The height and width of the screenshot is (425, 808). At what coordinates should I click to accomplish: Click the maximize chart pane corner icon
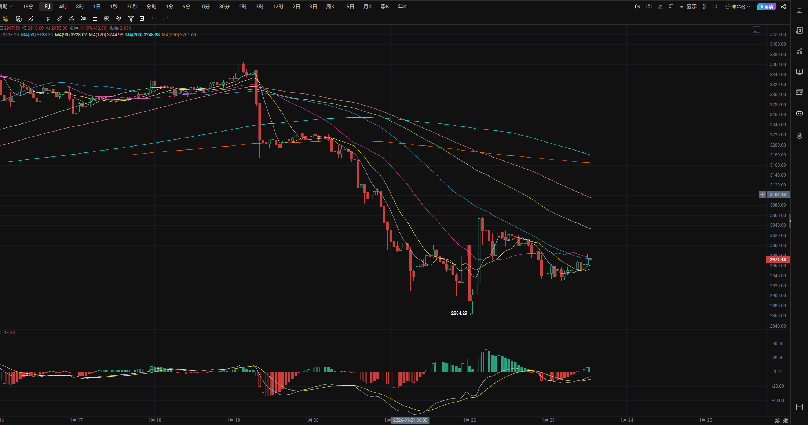click(x=756, y=29)
